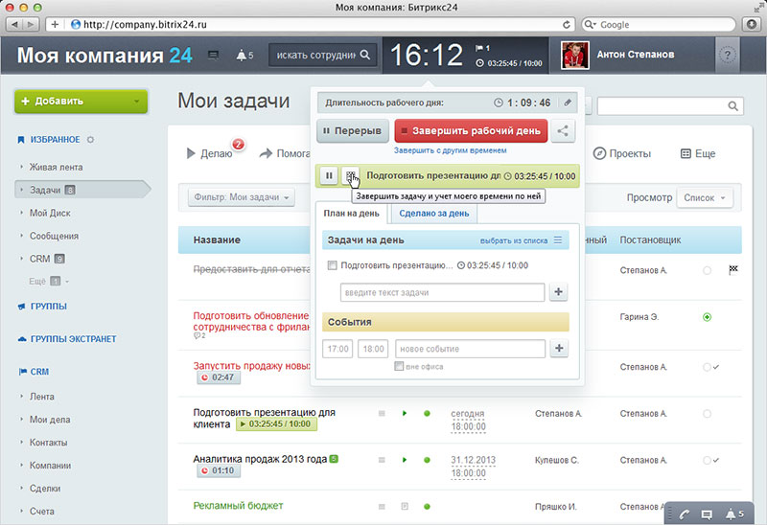Open the help question mark icon
The width and height of the screenshot is (767, 525).
tap(728, 55)
